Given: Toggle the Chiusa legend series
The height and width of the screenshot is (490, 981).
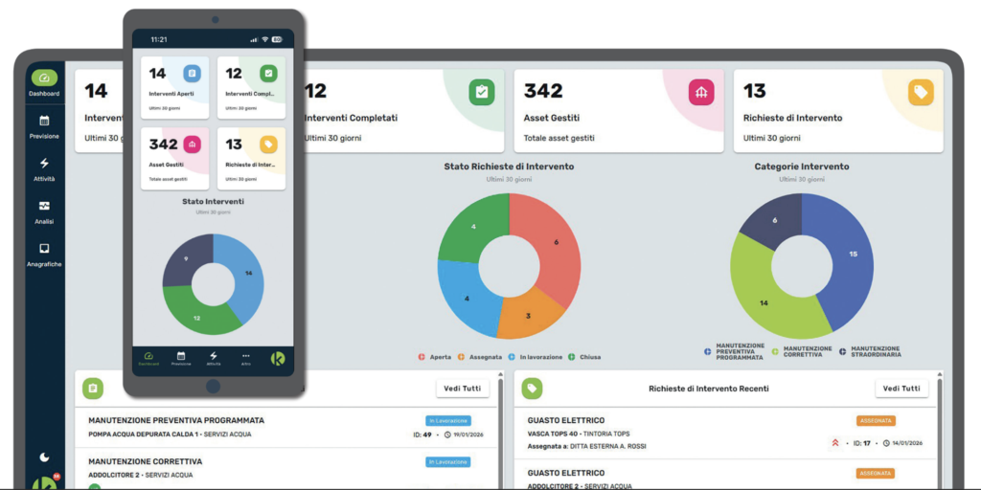Looking at the screenshot, I should [x=584, y=357].
